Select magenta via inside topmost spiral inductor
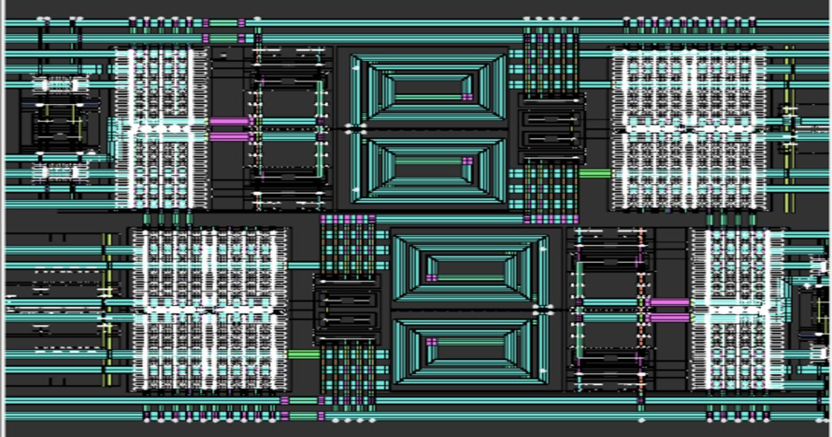The width and height of the screenshot is (832, 437). (x=467, y=97)
